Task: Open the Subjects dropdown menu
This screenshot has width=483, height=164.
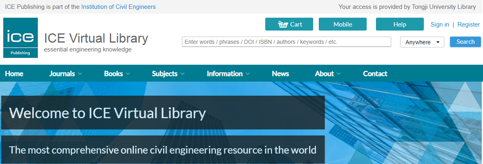Action: tap(168, 74)
